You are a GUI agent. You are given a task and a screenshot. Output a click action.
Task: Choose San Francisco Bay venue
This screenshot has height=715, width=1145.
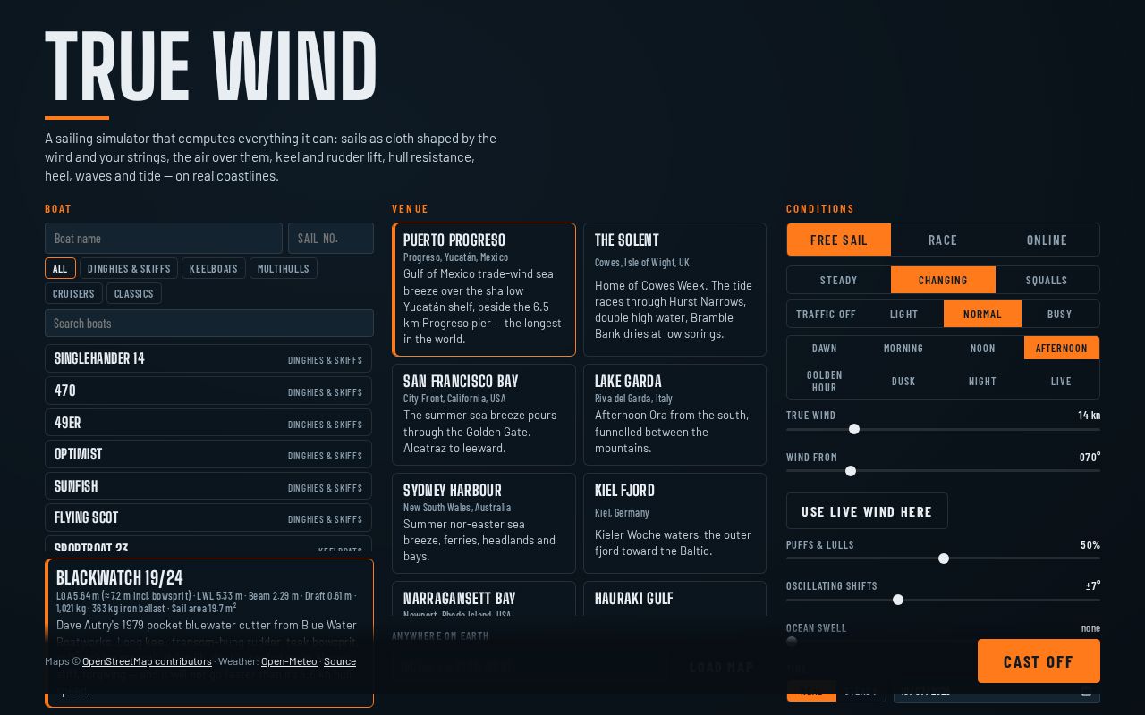point(484,415)
